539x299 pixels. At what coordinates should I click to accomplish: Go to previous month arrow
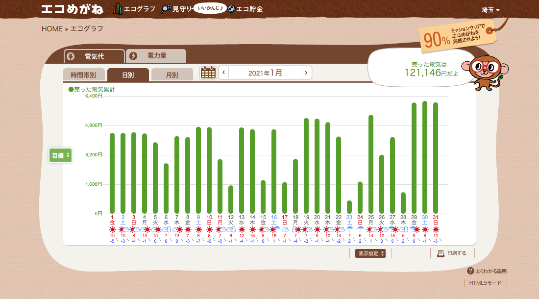tap(224, 73)
